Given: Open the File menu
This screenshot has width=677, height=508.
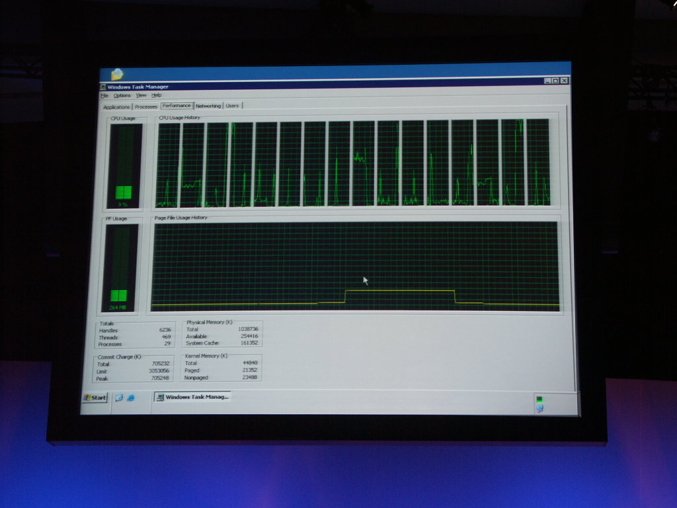Looking at the screenshot, I should click(104, 95).
